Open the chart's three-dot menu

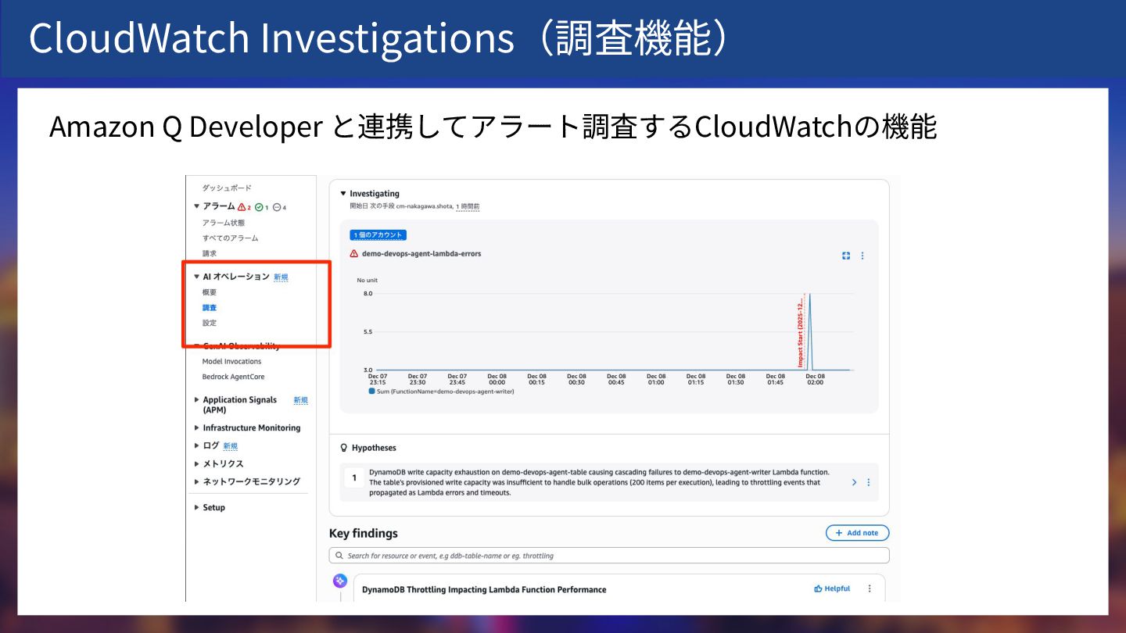click(x=862, y=256)
